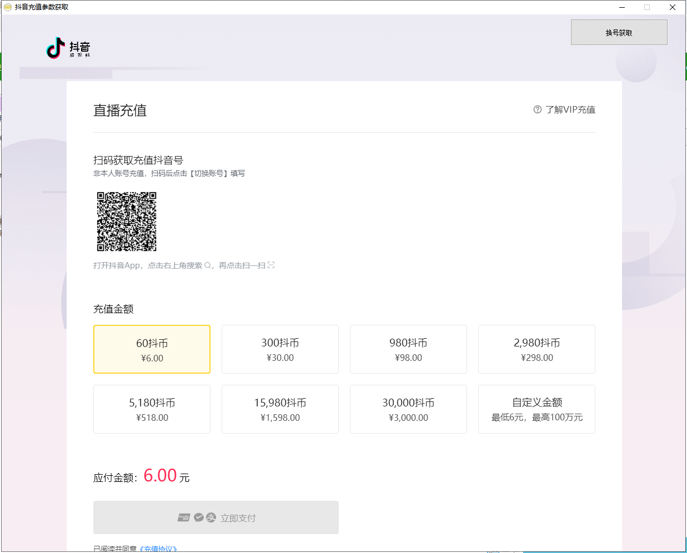The image size is (687, 553).
Task: Click the 直播充值 heading
Action: (x=120, y=110)
